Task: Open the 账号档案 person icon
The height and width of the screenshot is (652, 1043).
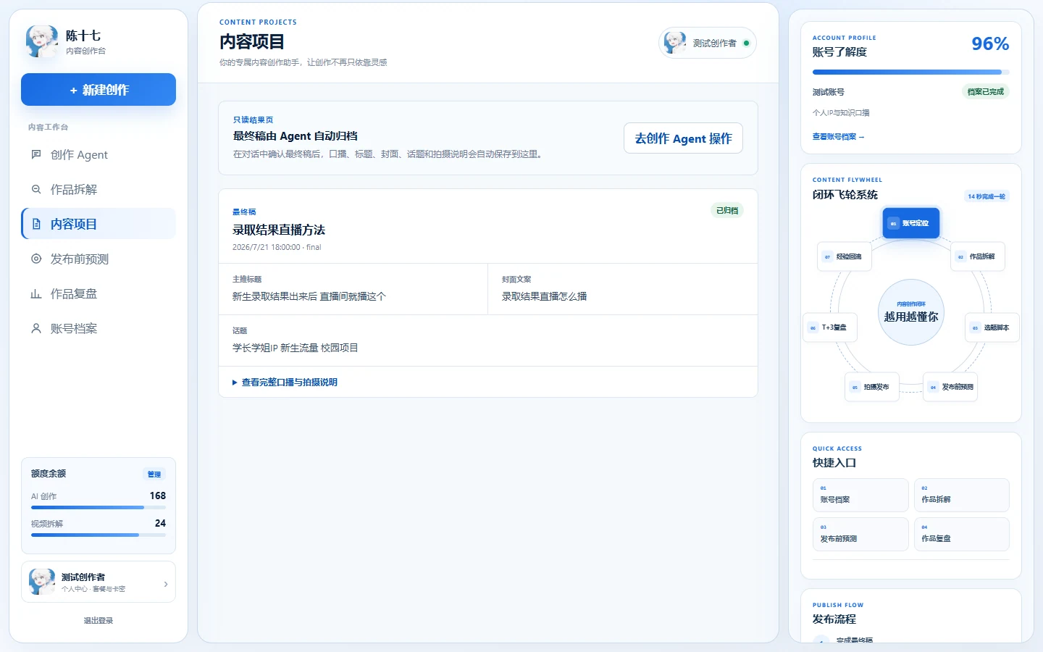Action: pyautogui.click(x=36, y=328)
